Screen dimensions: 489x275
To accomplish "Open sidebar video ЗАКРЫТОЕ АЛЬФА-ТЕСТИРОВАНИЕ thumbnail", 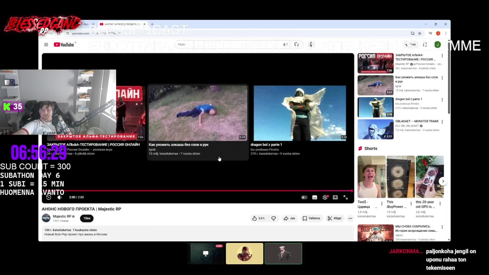I will coord(376,63).
